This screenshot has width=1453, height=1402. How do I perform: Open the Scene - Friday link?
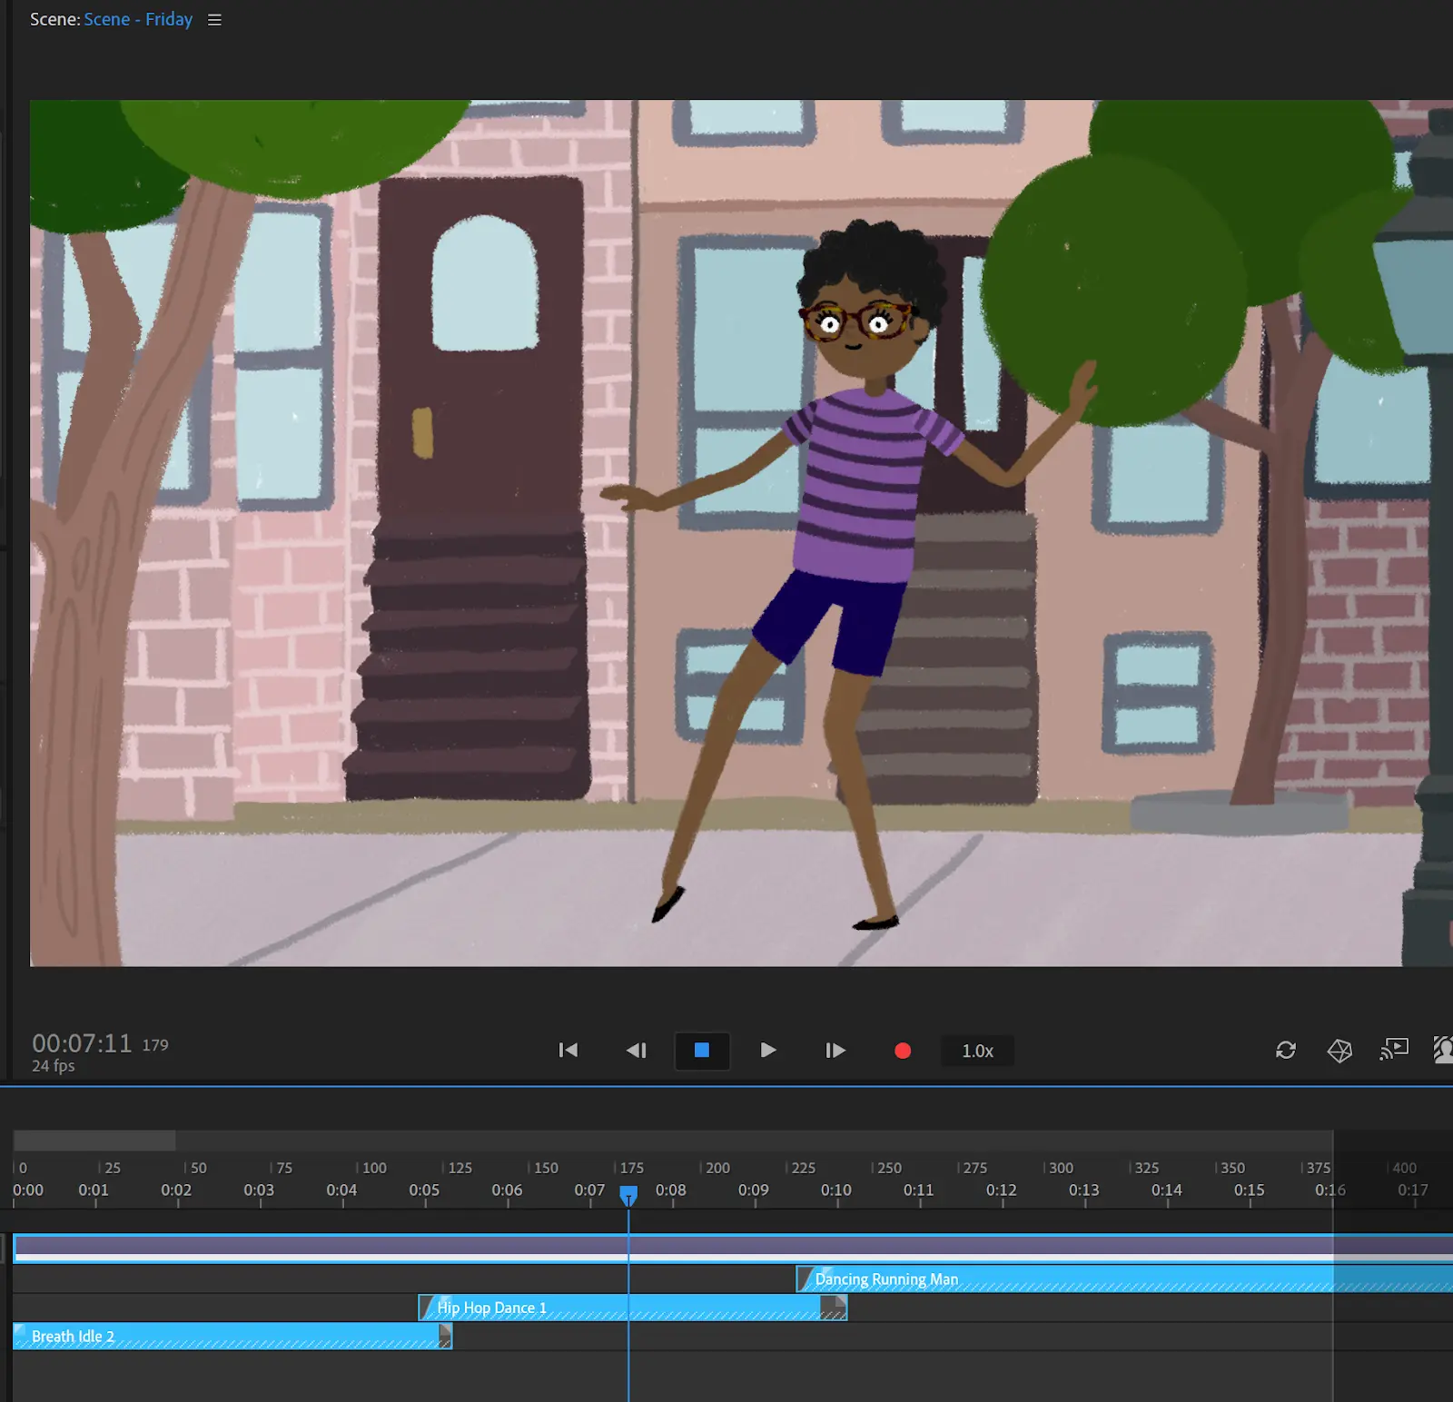[x=137, y=19]
